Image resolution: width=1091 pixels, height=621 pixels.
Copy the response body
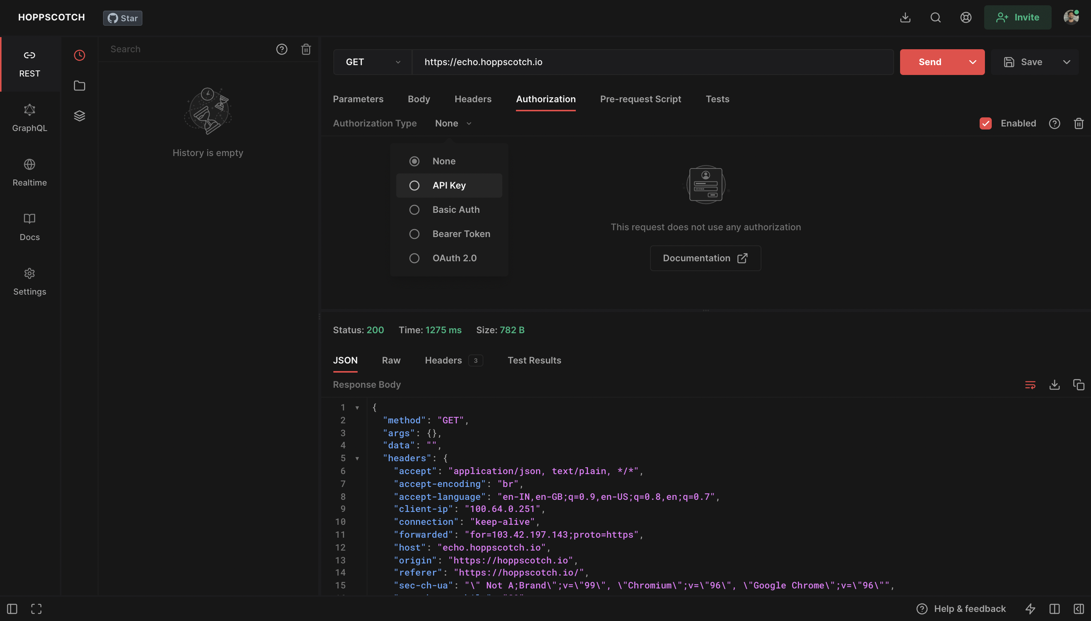1078,384
